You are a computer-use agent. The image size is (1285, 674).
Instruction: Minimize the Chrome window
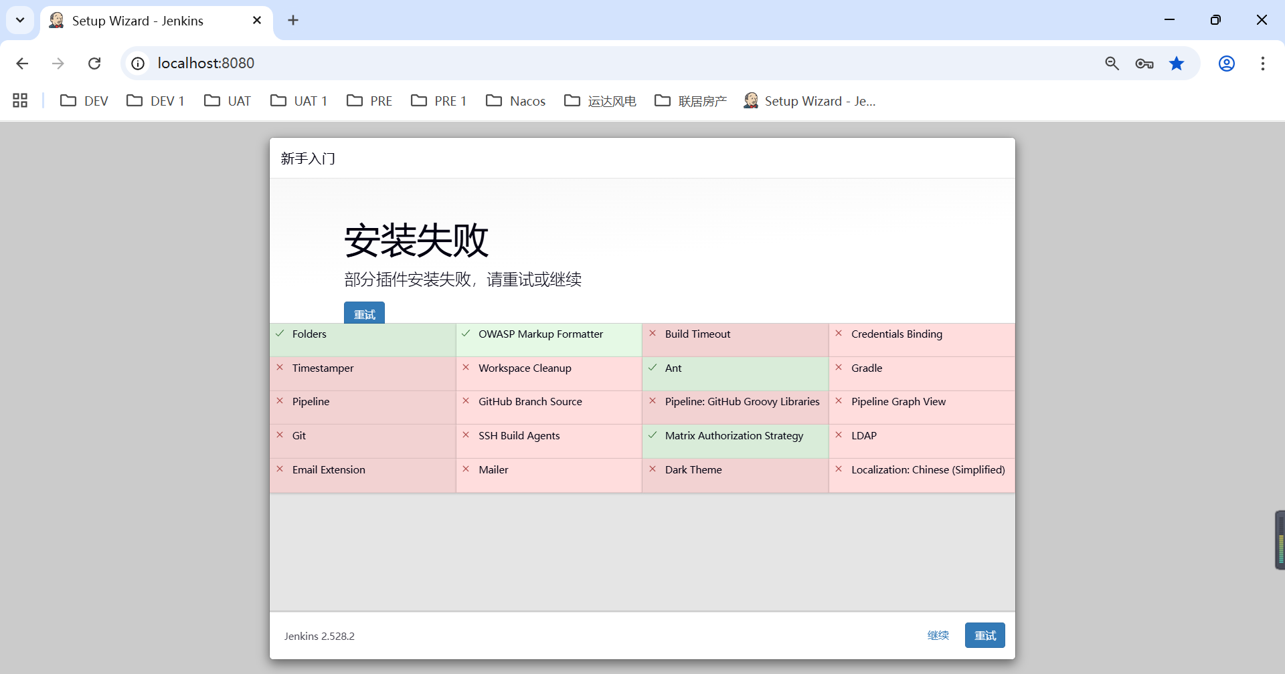1170,20
